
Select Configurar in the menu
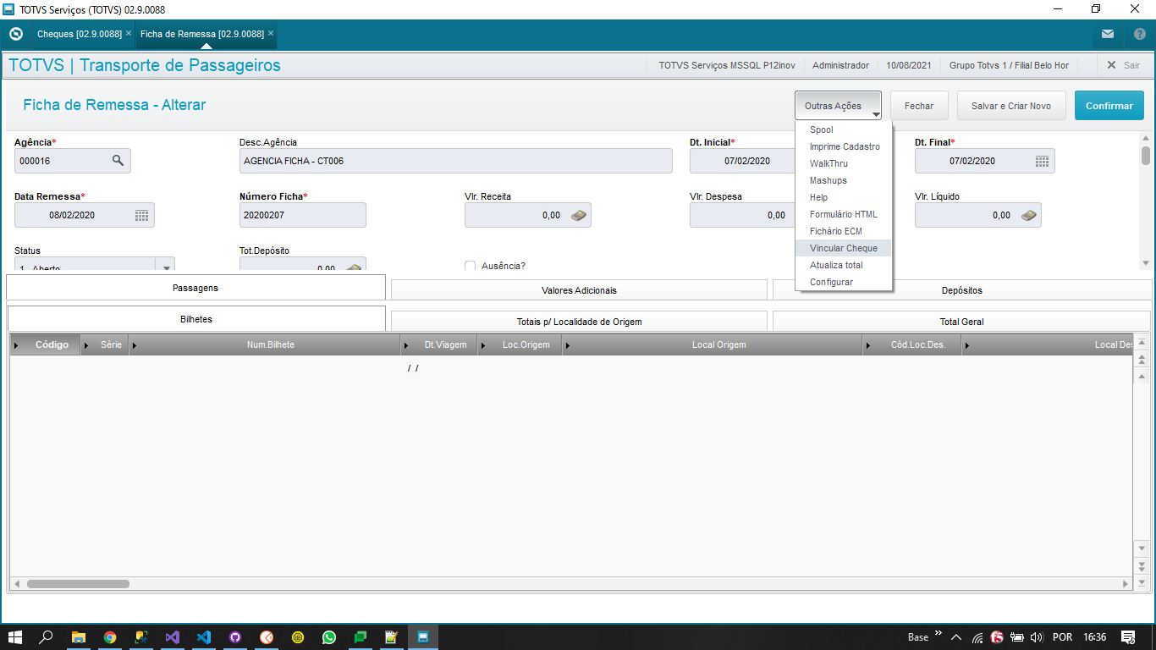(x=844, y=282)
